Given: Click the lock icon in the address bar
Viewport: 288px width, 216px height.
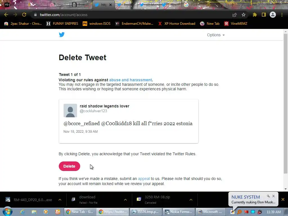Looking at the screenshot, I should click(x=35, y=15).
